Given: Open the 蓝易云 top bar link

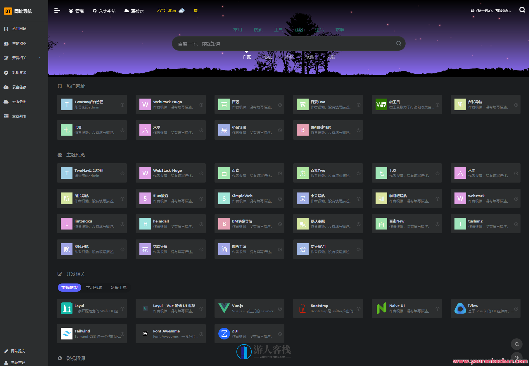Looking at the screenshot, I should tap(134, 11).
